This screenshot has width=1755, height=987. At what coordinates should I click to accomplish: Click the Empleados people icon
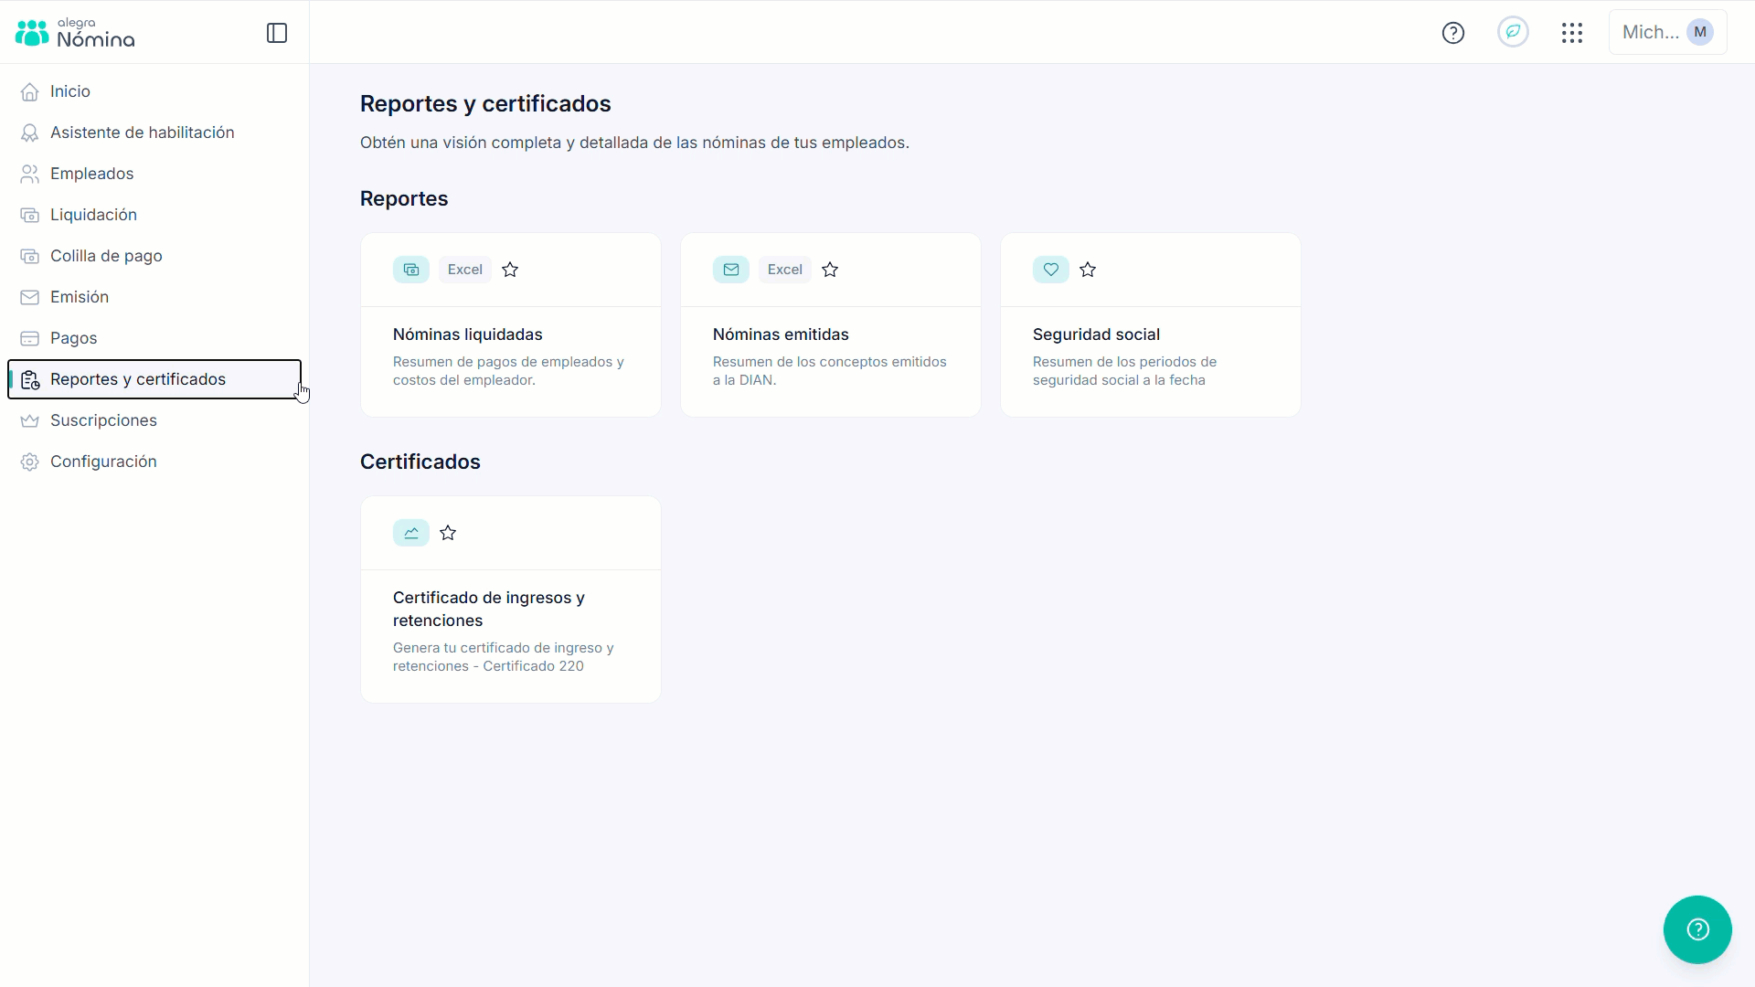[x=30, y=174]
